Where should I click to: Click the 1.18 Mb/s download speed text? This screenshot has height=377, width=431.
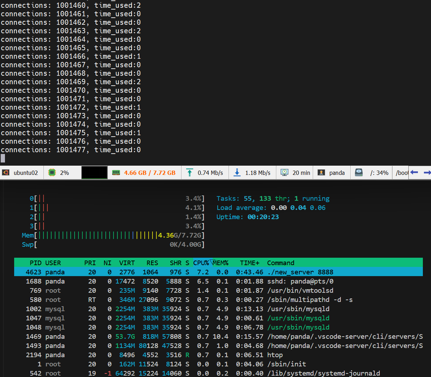(x=258, y=173)
